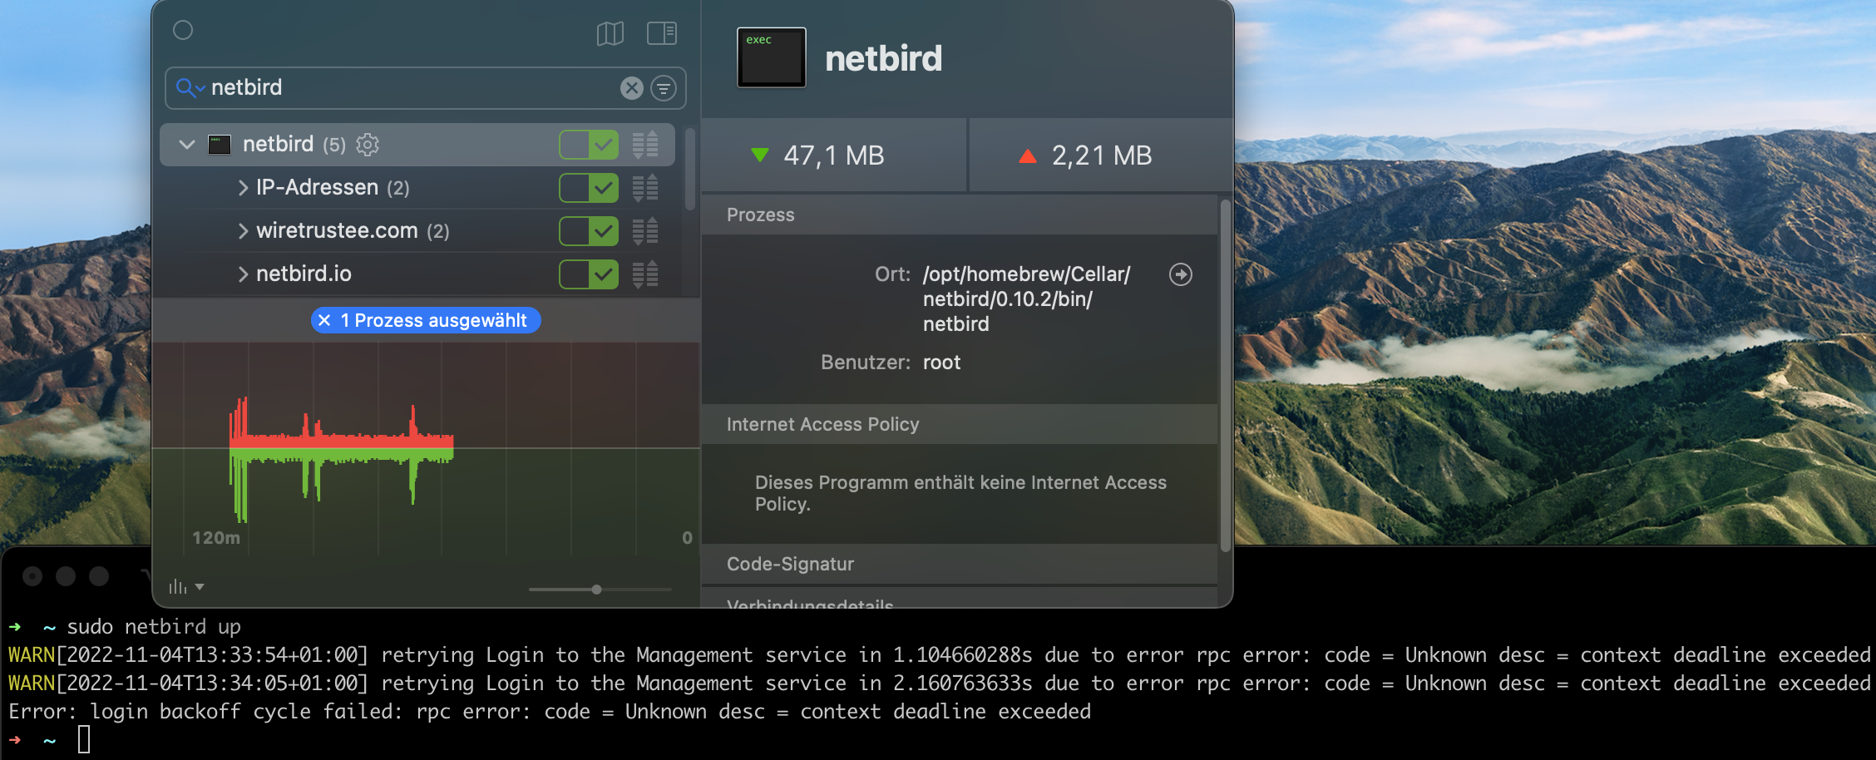Toggle the detail sidebar panel
This screenshot has width=1876, height=760.
click(660, 33)
